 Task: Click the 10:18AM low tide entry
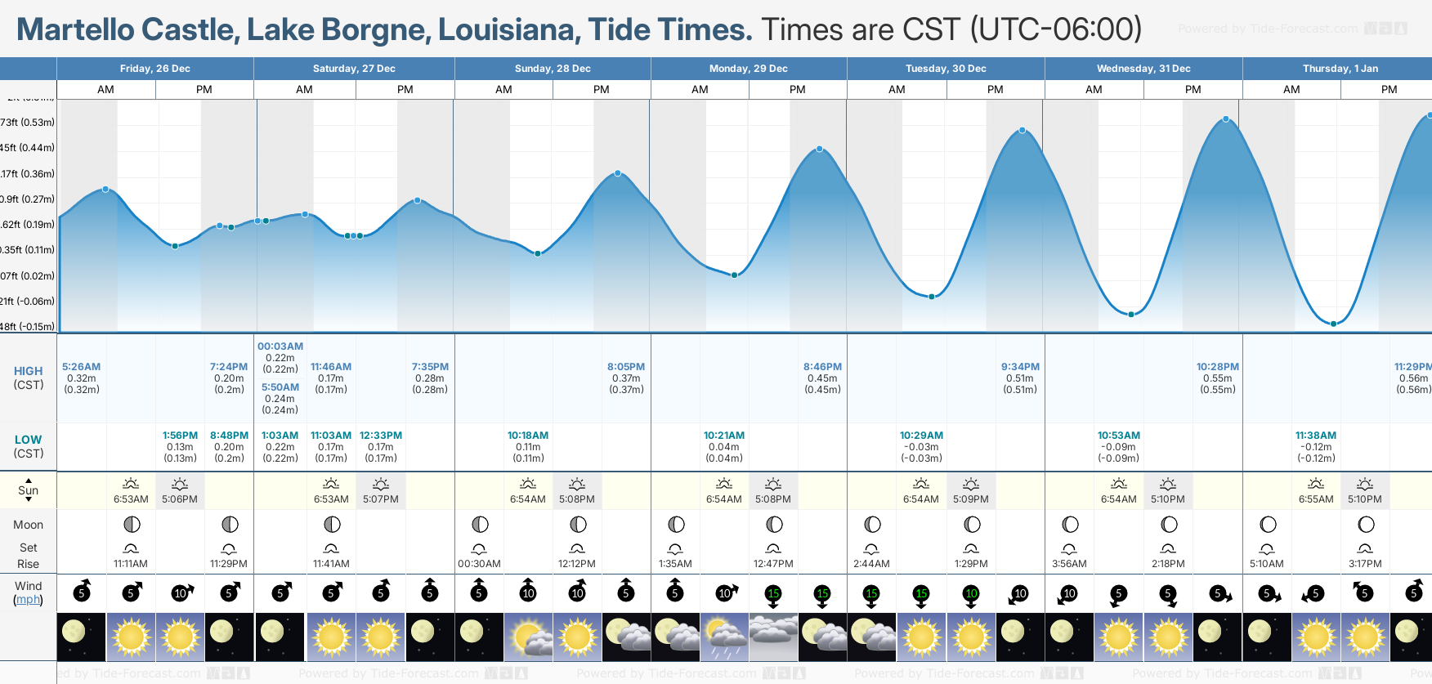pos(528,446)
